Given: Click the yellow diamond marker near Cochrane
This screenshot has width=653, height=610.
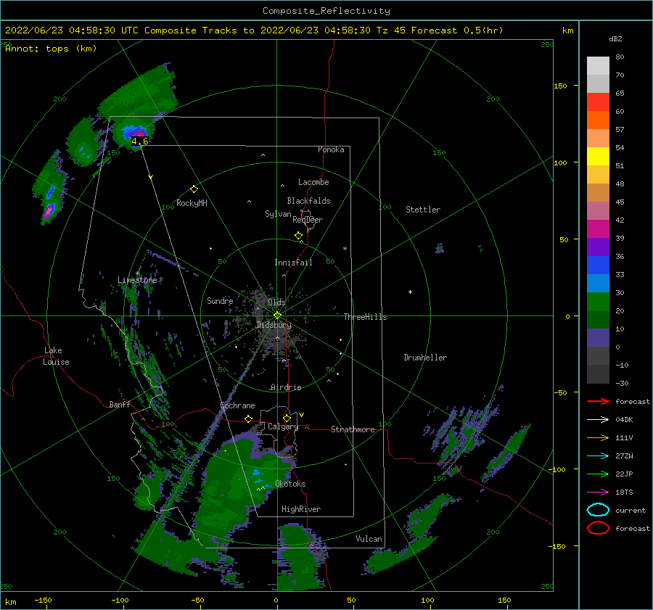Looking at the screenshot, I should (248, 419).
